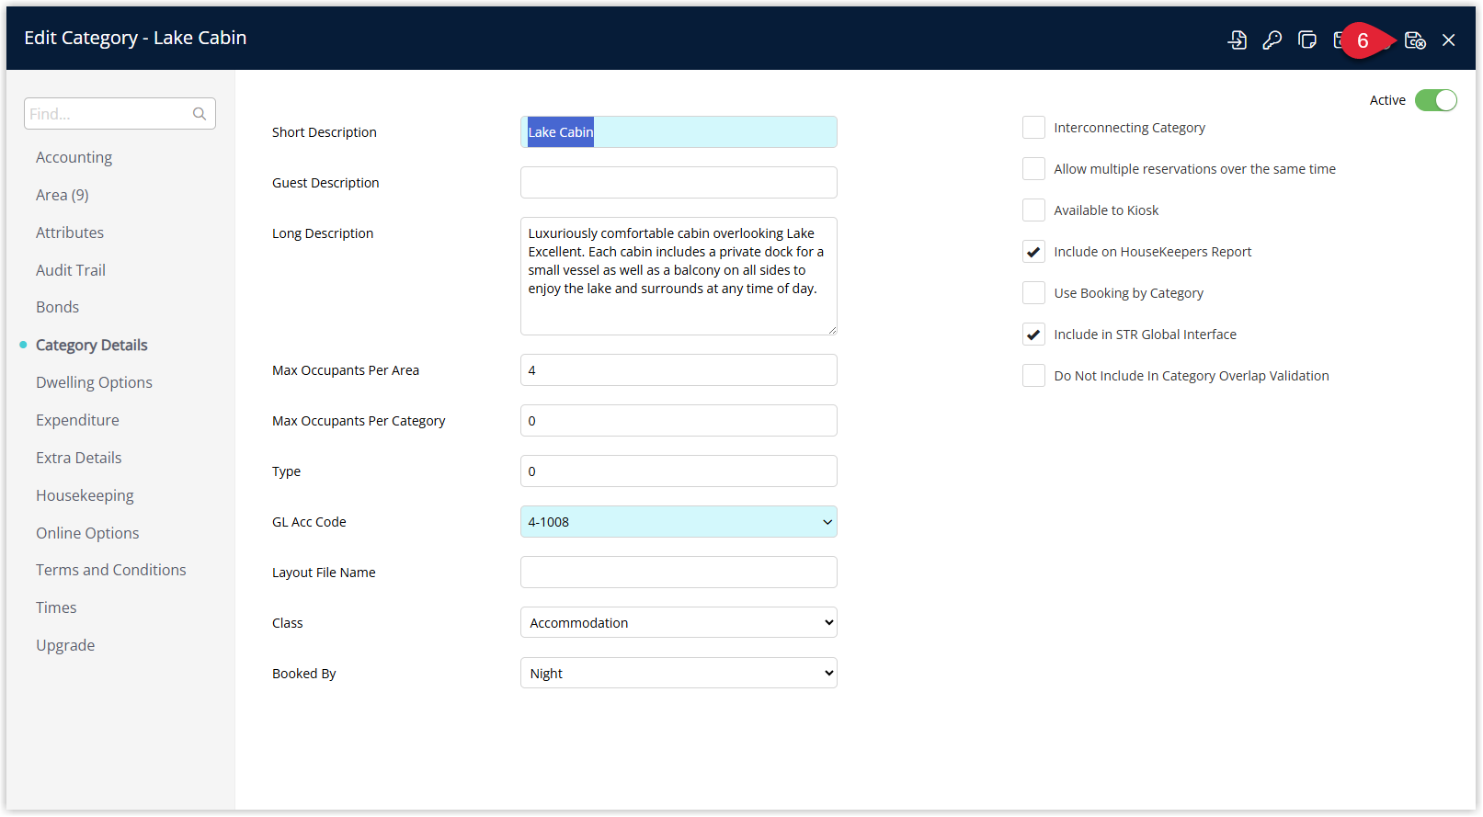The height and width of the screenshot is (817, 1483).
Task: Expand the Class dropdown showing Accommodation
Action: pos(679,622)
